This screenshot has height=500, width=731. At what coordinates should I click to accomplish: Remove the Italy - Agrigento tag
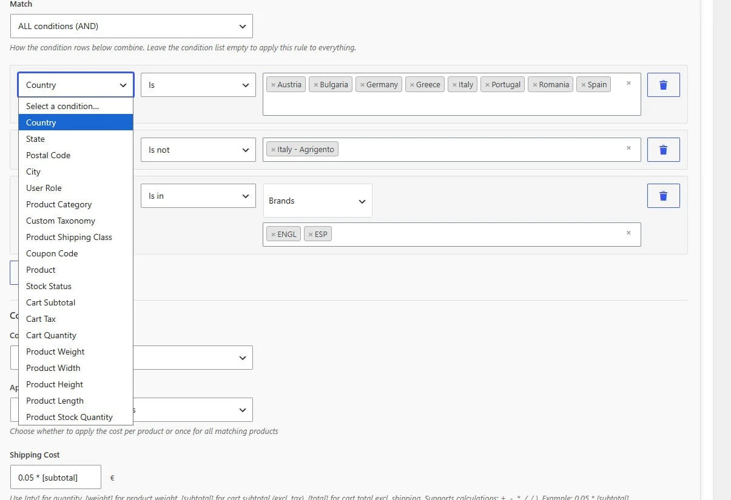click(273, 150)
